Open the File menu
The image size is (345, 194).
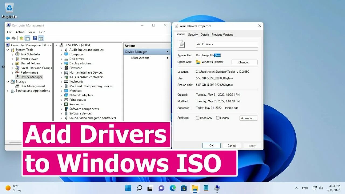[9, 32]
